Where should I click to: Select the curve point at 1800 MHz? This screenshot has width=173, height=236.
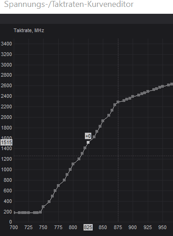pyautogui.click(x=100, y=126)
